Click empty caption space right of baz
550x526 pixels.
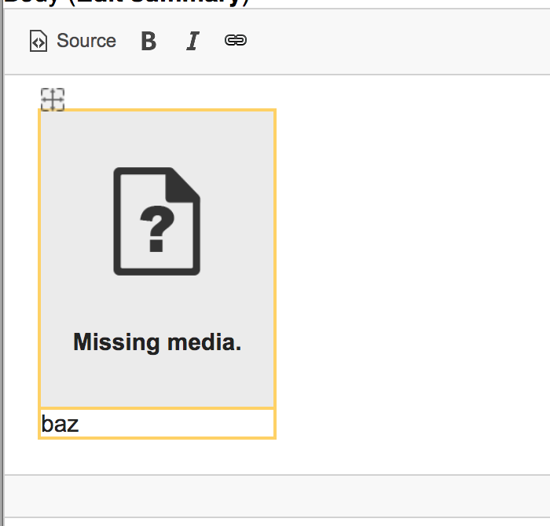(x=175, y=423)
